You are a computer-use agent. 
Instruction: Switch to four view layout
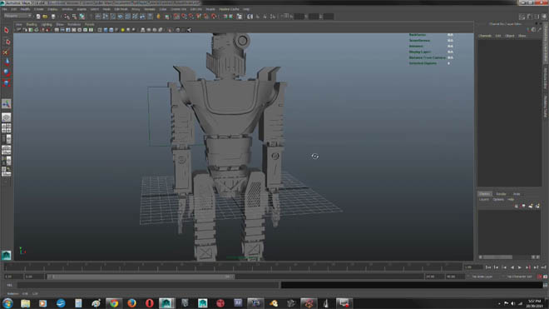click(x=7, y=128)
